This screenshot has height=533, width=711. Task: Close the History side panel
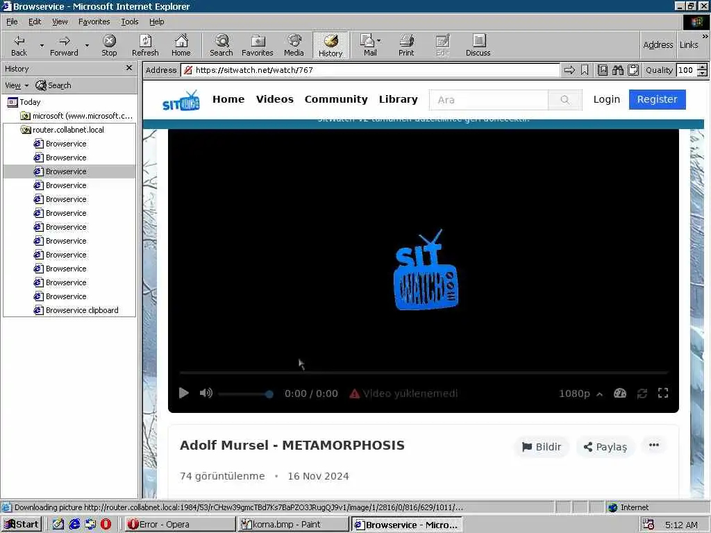coord(129,68)
